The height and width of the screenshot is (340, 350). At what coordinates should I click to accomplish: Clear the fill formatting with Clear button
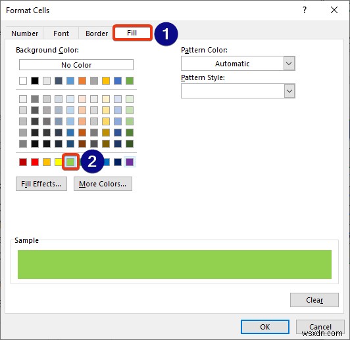(x=314, y=300)
